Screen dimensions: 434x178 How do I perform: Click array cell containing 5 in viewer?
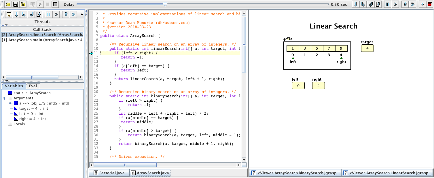point(317,48)
